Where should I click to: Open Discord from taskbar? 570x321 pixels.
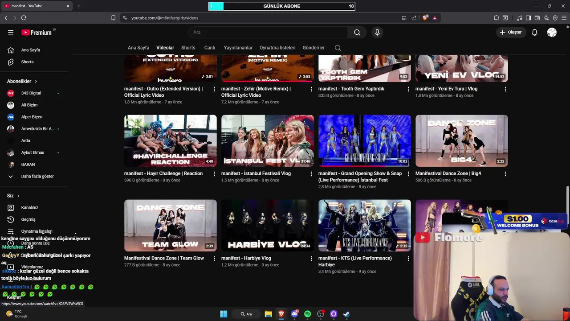coord(294,314)
